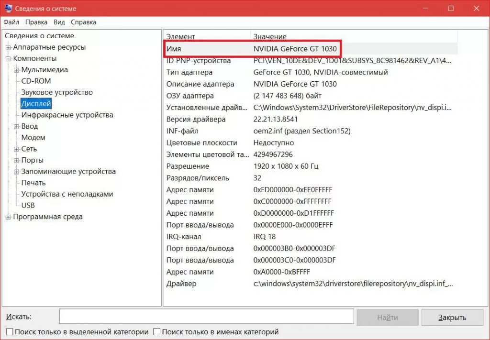This screenshot has height=340, width=490.
Task: Open the Вид menu
Action: click(59, 22)
